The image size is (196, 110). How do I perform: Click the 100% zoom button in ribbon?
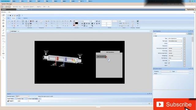click(120, 23)
